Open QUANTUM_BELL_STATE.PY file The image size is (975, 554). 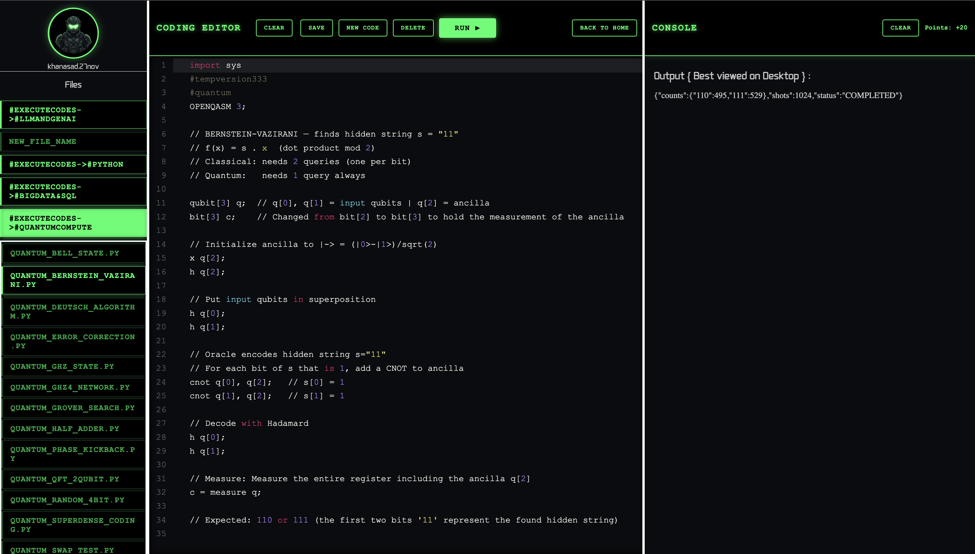[74, 253]
